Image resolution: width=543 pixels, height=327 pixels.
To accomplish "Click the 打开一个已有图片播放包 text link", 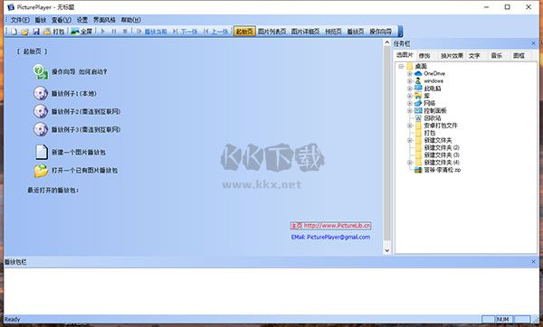I will (84, 171).
